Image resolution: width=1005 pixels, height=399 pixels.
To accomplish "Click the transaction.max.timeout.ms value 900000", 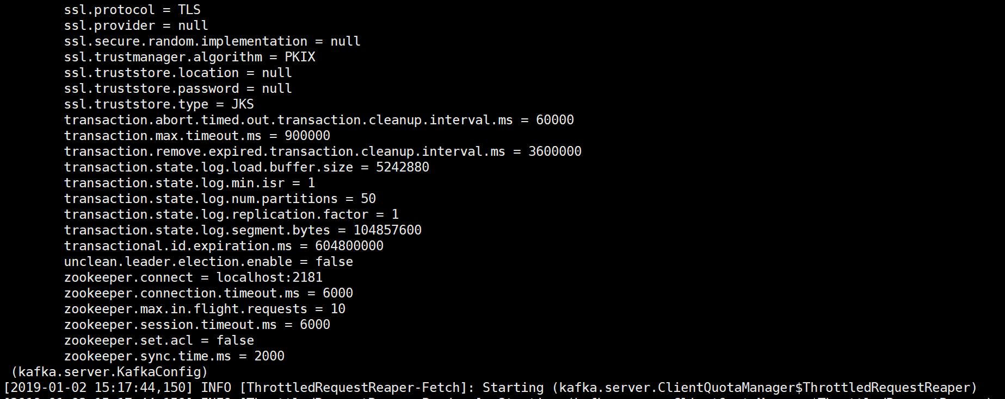I will (x=307, y=136).
